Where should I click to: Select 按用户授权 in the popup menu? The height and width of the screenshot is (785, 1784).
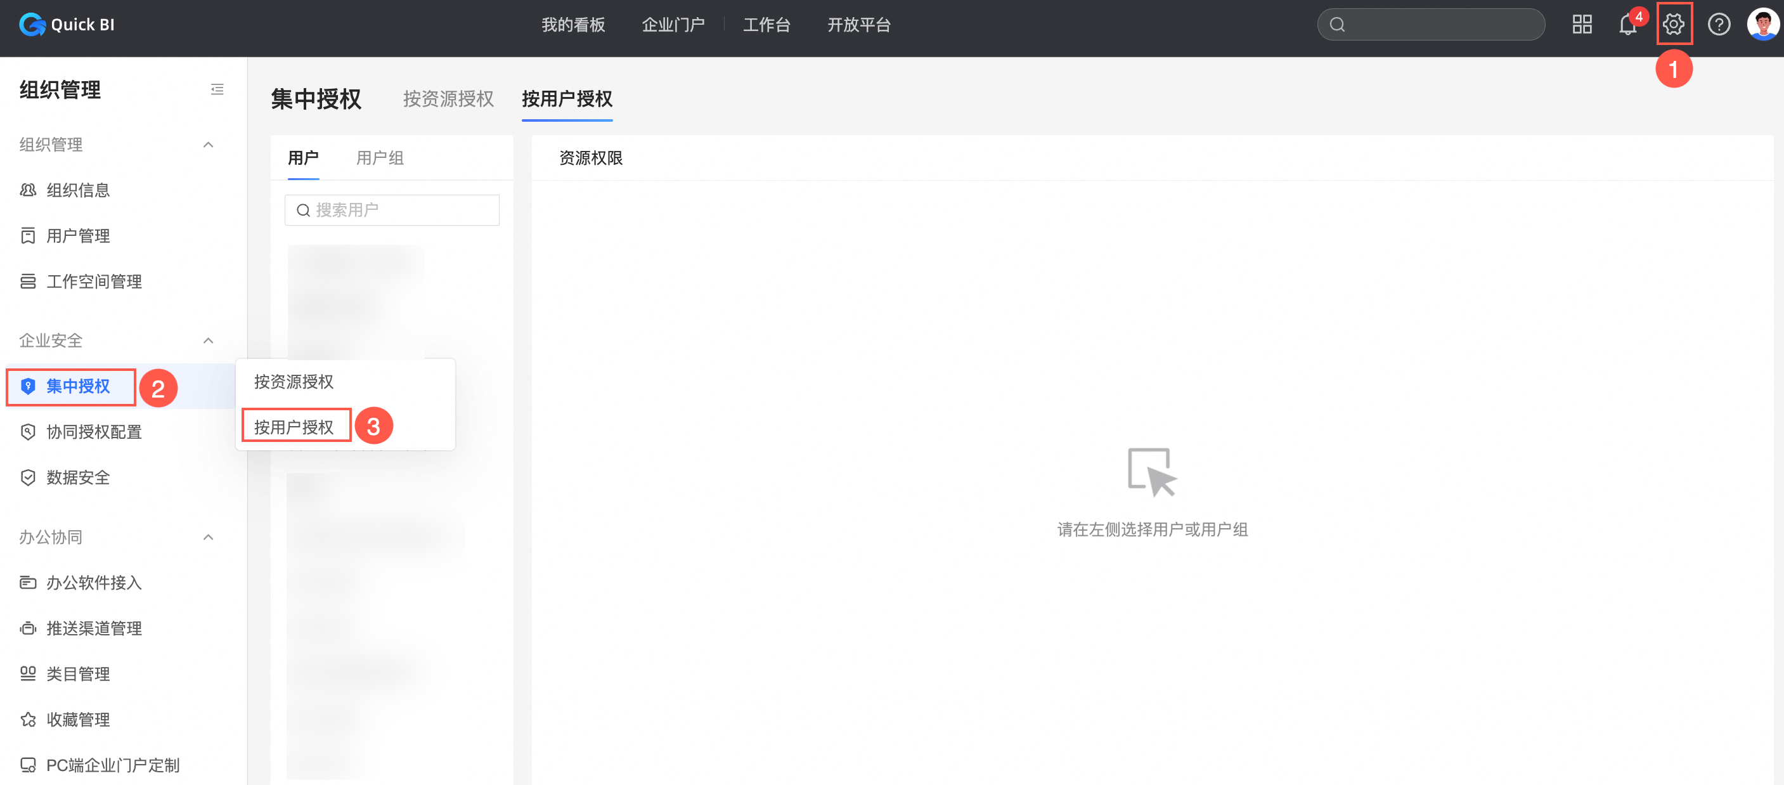[x=294, y=427]
